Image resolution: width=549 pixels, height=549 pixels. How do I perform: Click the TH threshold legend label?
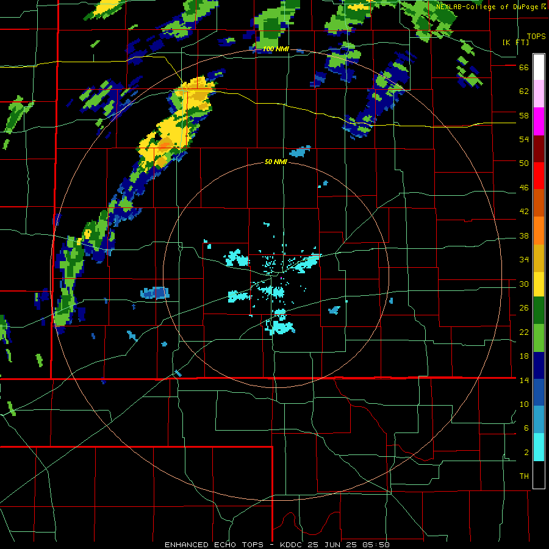click(524, 476)
